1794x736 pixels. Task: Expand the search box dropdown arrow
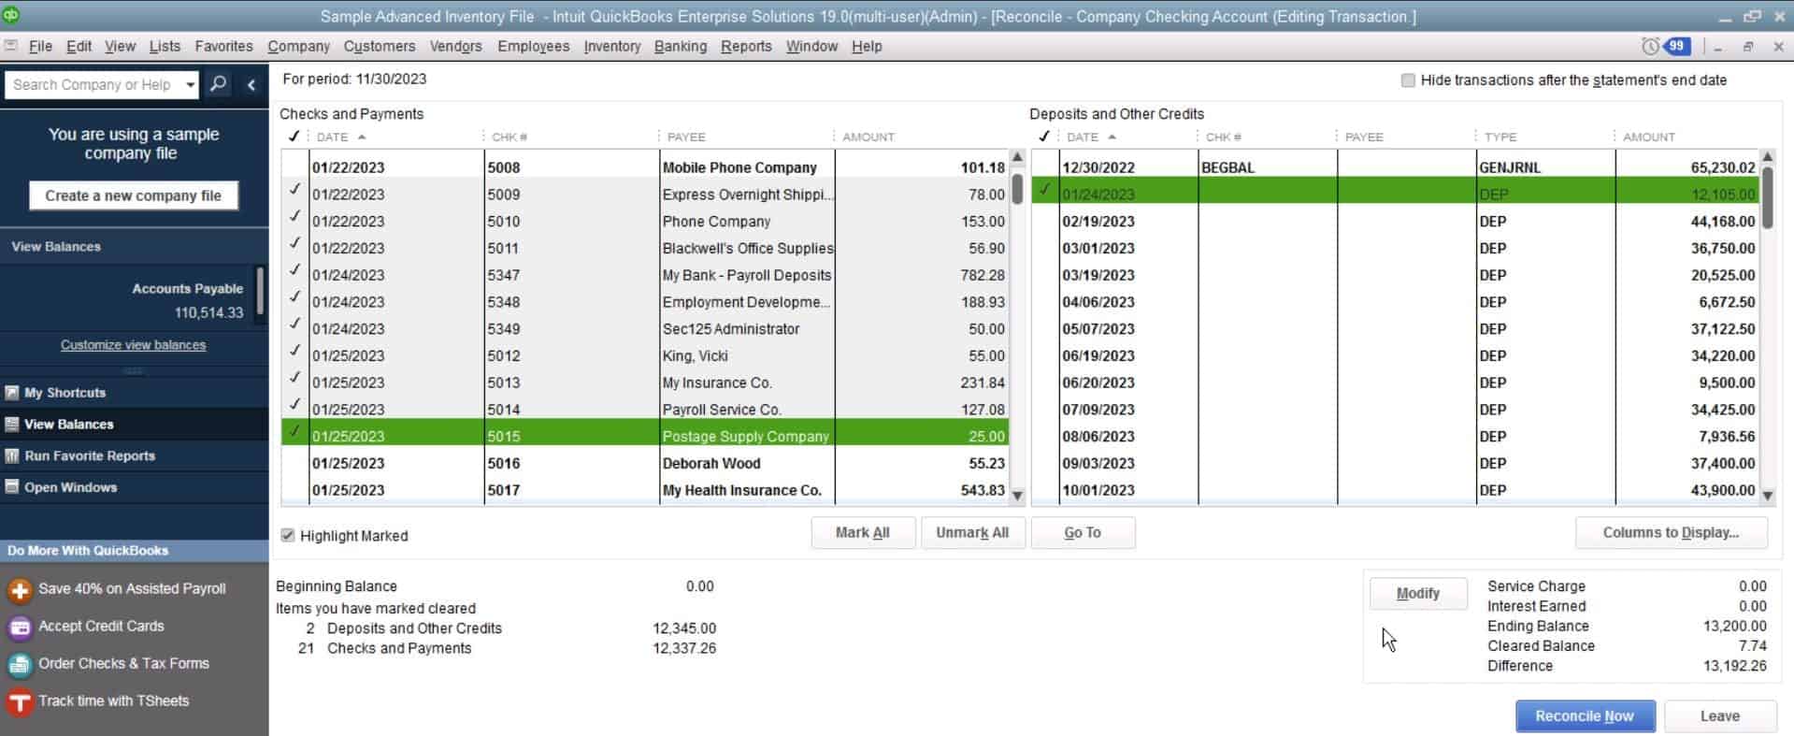190,84
